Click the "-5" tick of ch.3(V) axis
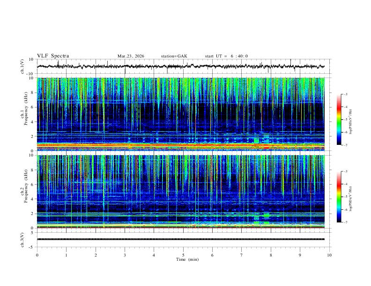 pos(31,247)
